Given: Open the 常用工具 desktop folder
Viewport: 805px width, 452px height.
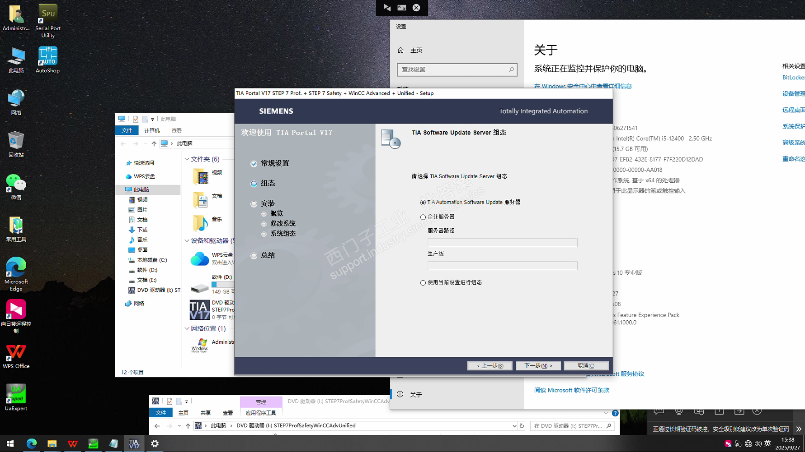Looking at the screenshot, I should point(16,229).
